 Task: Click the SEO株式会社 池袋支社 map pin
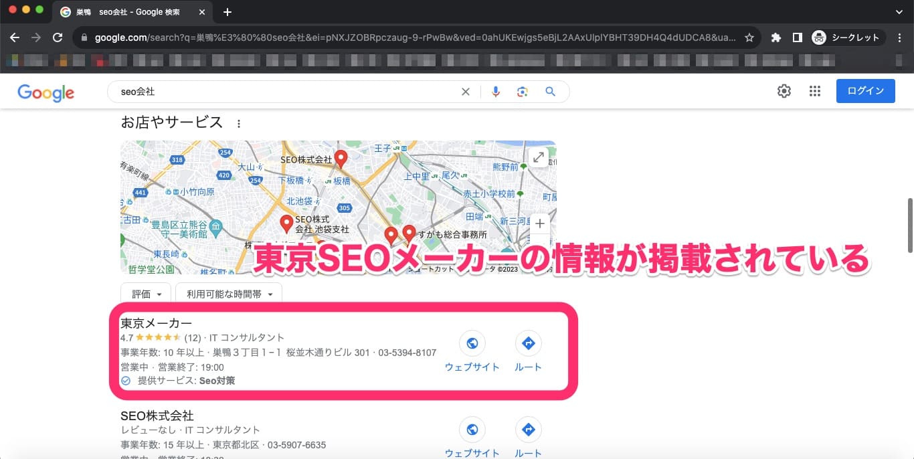point(286,223)
